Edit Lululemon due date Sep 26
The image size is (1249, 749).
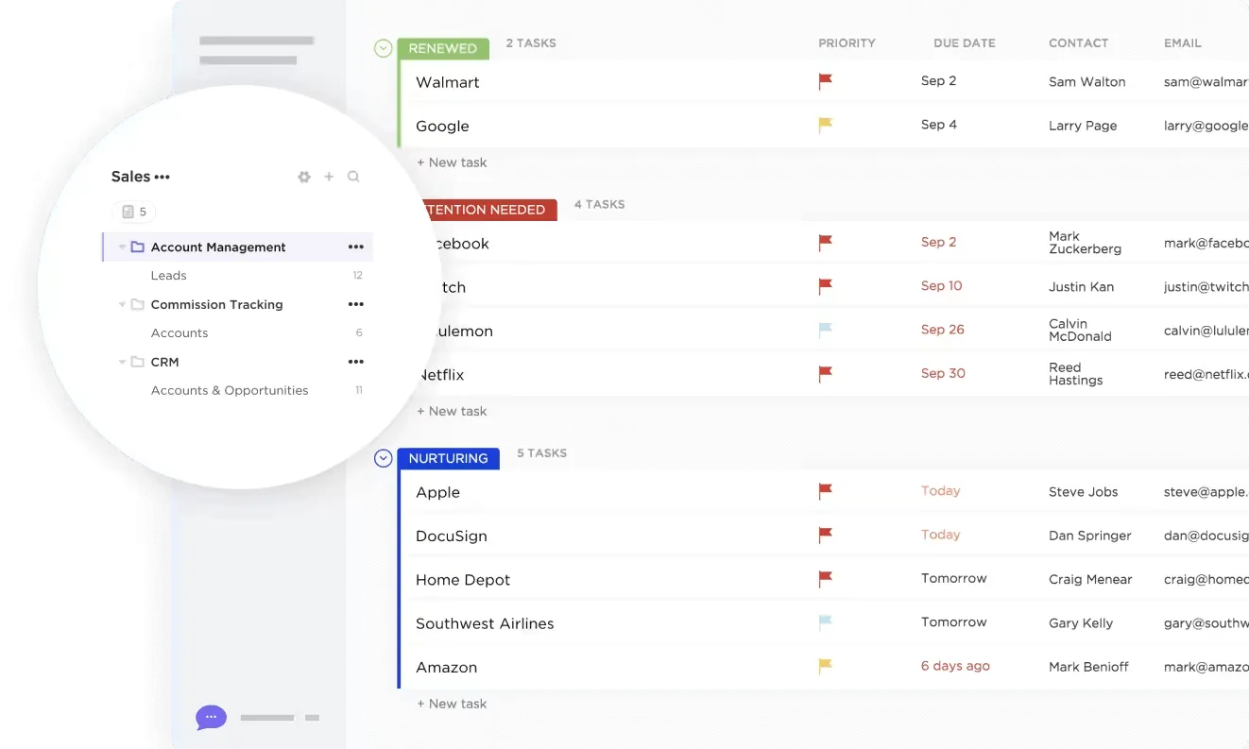point(943,330)
